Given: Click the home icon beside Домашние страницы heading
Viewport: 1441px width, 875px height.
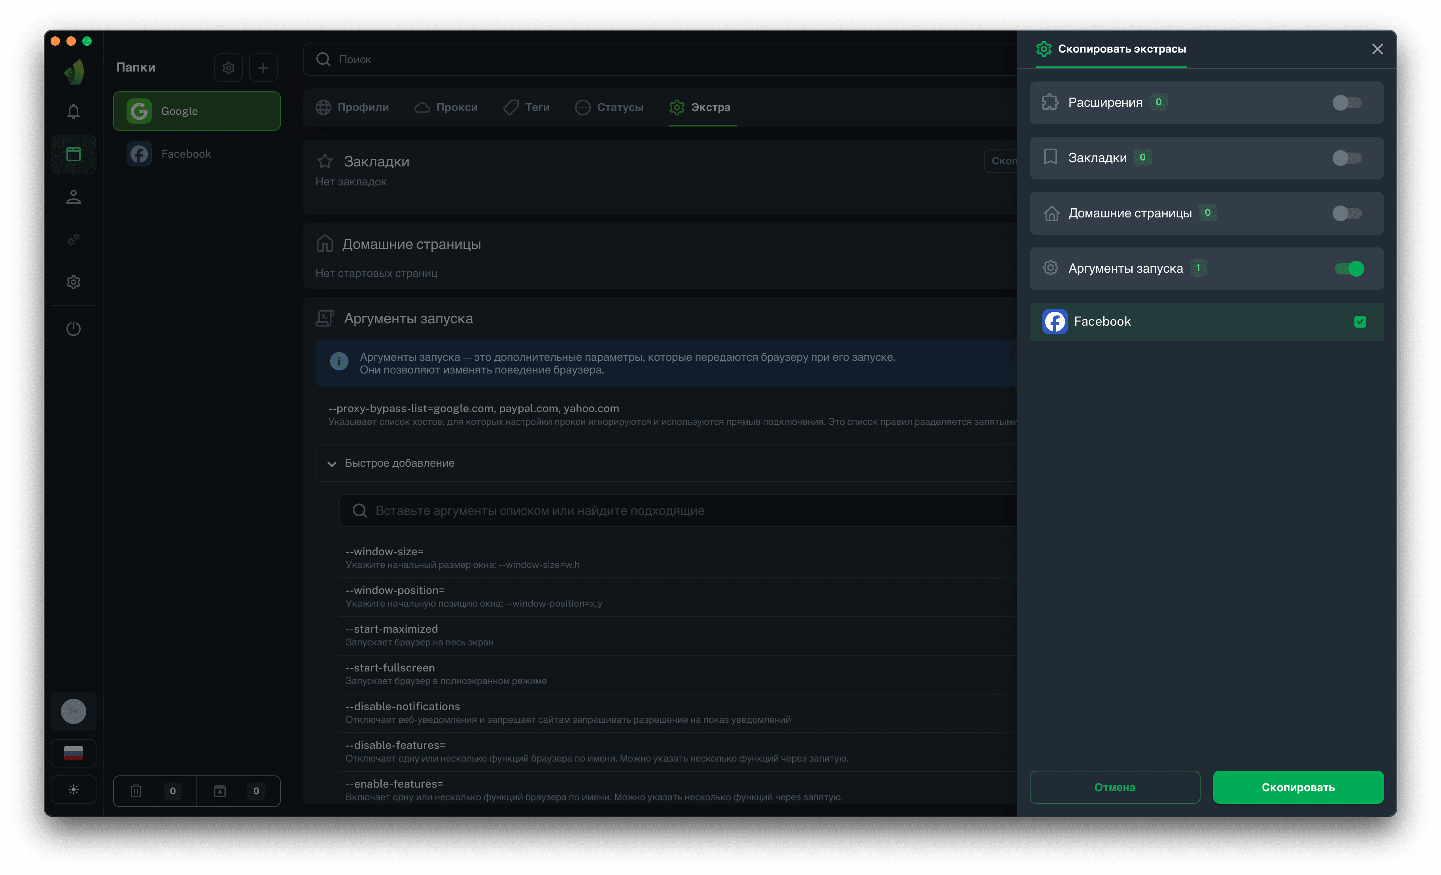Looking at the screenshot, I should click(x=325, y=244).
